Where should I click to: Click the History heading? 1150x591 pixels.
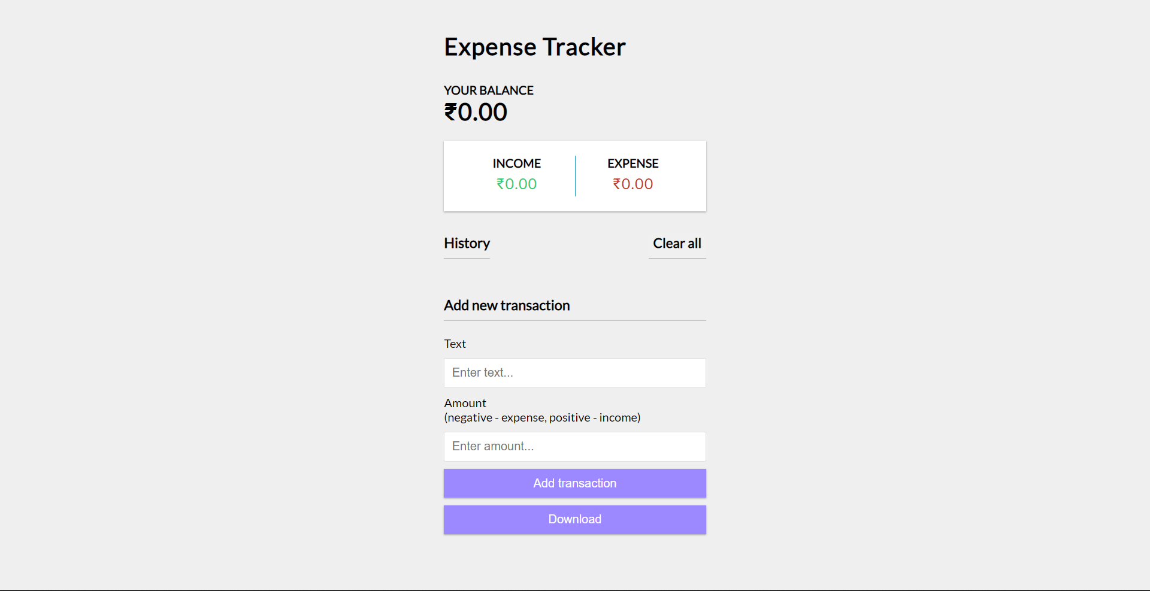(x=467, y=243)
